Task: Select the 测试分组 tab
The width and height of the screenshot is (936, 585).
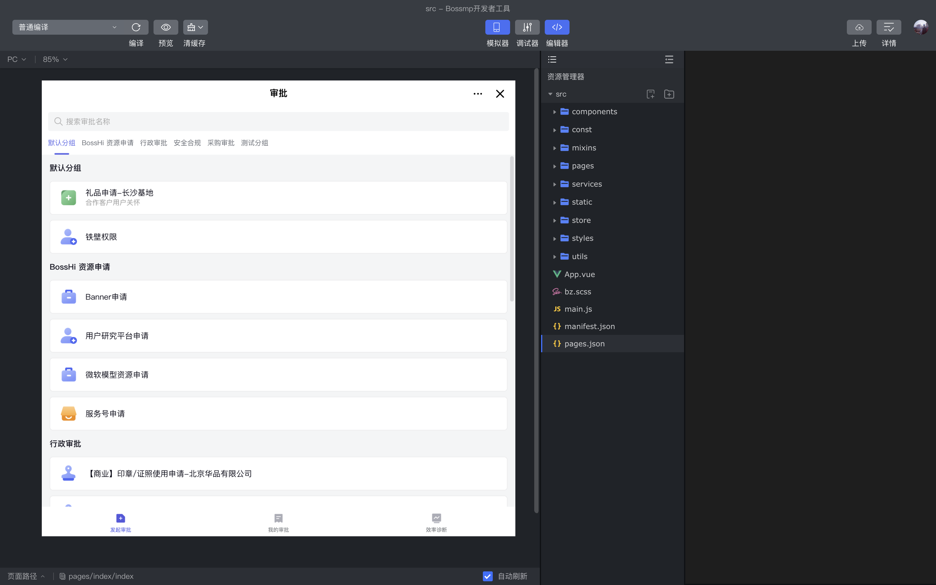Action: point(254,143)
